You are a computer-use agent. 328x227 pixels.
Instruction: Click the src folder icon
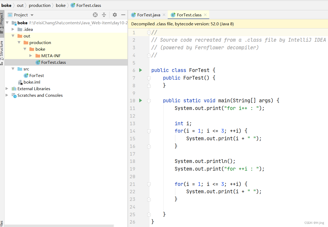[20, 69]
